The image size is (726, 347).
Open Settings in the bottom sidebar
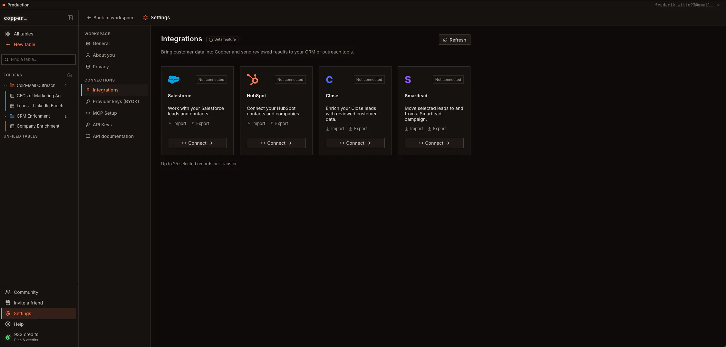pyautogui.click(x=39, y=313)
